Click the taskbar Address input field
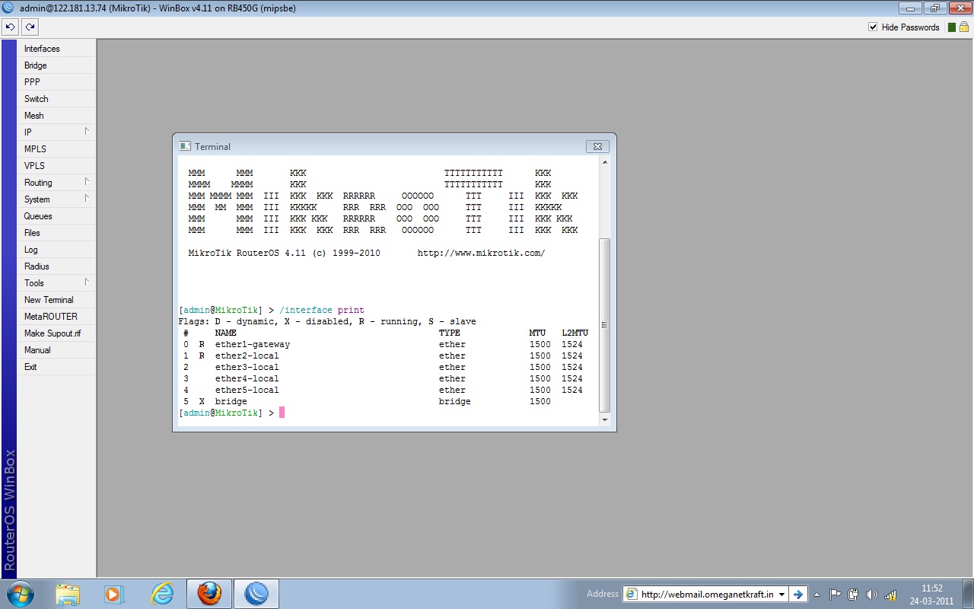The image size is (974, 609). click(x=706, y=595)
